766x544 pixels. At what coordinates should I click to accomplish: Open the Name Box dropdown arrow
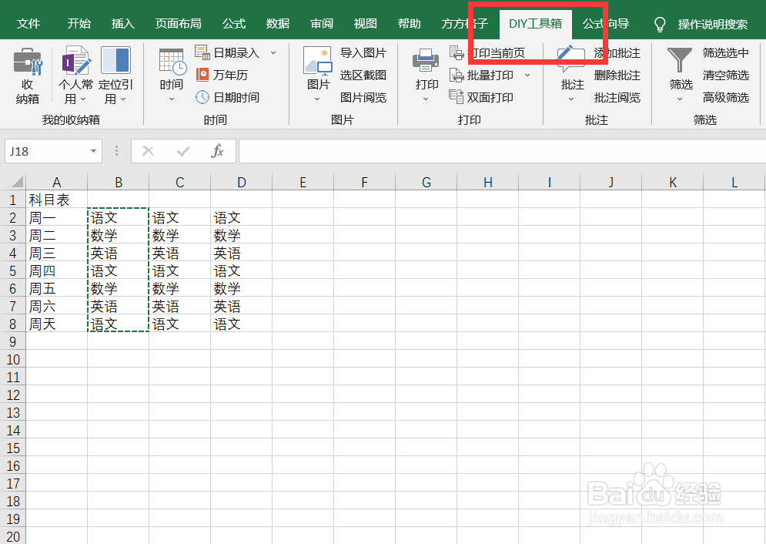[94, 151]
